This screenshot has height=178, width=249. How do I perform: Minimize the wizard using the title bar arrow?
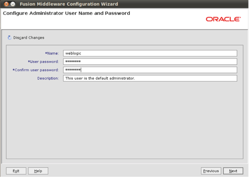12,4
